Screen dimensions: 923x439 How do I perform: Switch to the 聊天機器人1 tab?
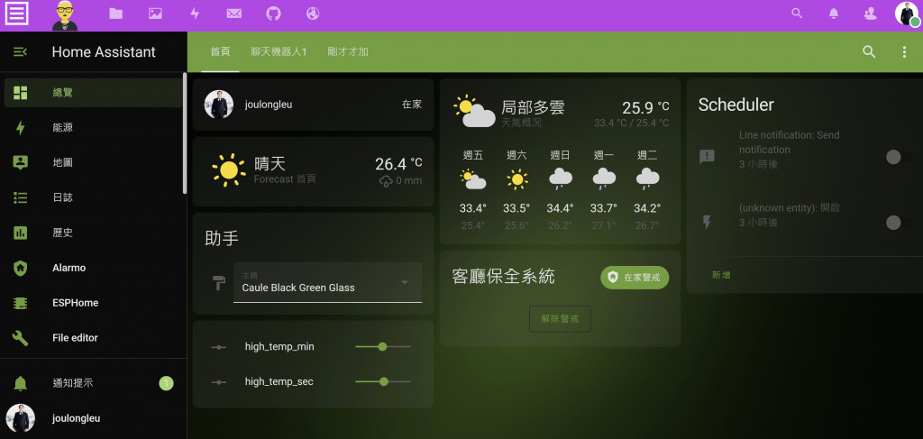279,51
